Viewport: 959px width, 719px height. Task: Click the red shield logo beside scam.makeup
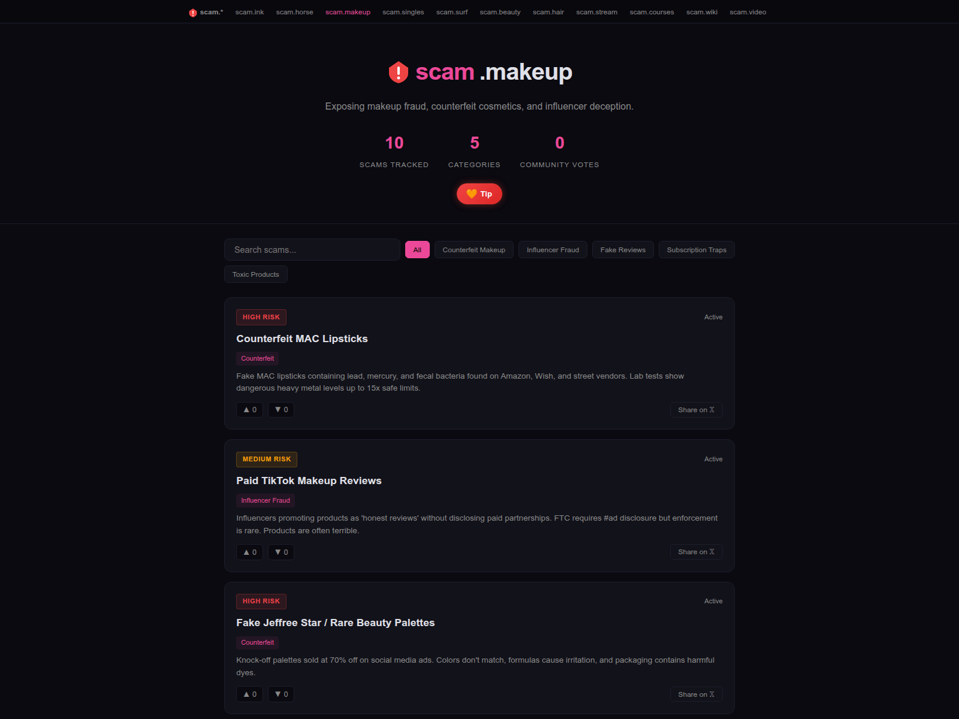point(399,72)
